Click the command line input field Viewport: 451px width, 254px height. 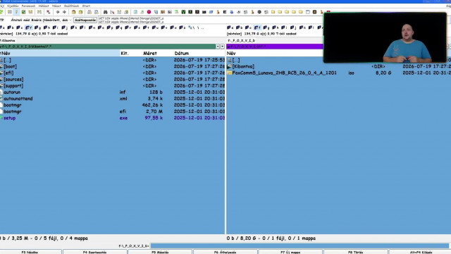(299, 246)
